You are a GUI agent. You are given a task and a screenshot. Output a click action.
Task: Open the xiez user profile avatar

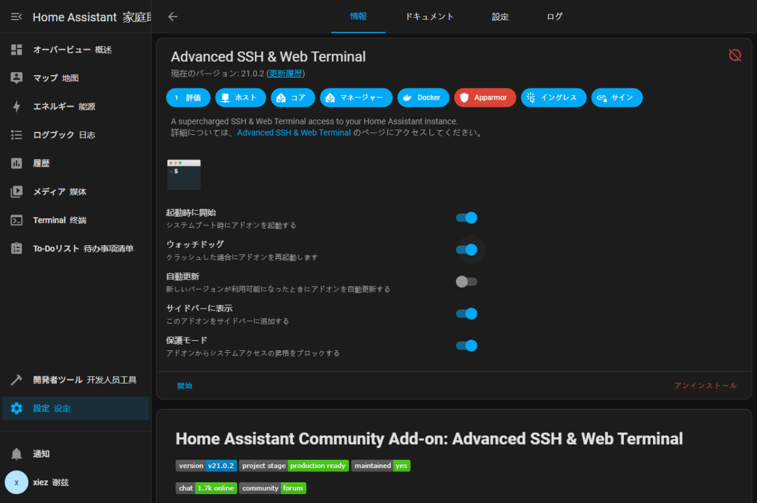16,482
